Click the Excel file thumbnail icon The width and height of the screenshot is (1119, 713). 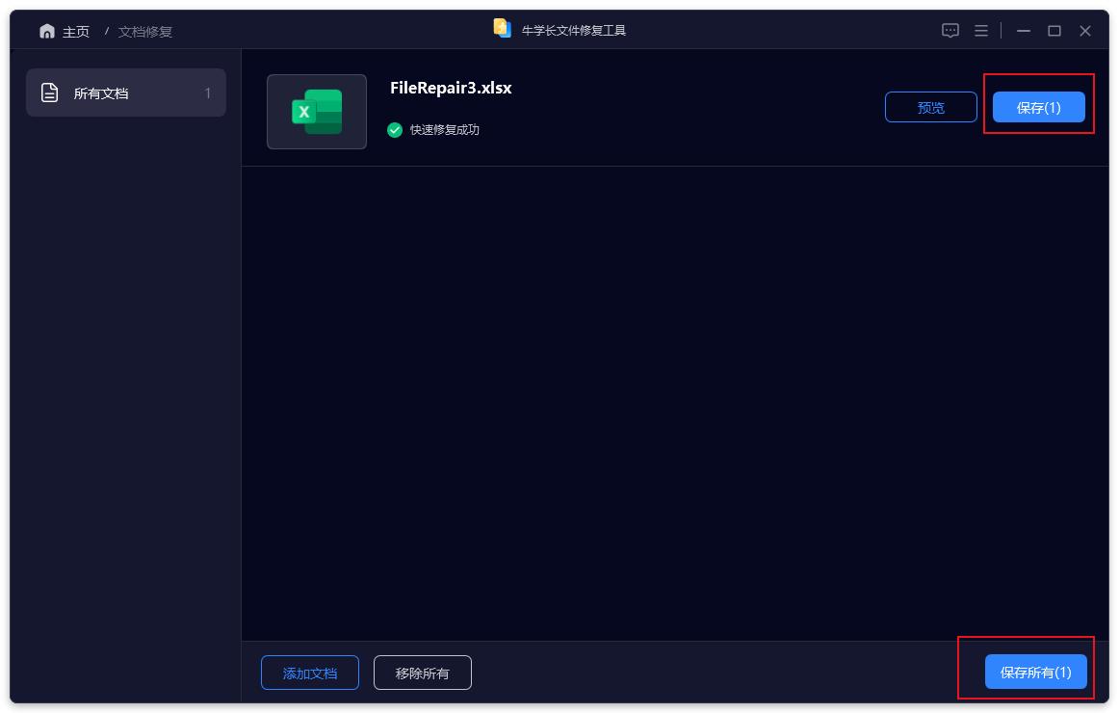point(317,111)
